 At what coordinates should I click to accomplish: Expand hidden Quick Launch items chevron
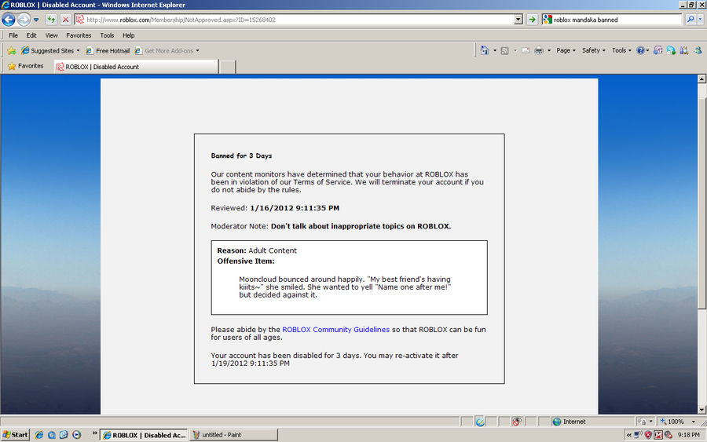[95, 433]
